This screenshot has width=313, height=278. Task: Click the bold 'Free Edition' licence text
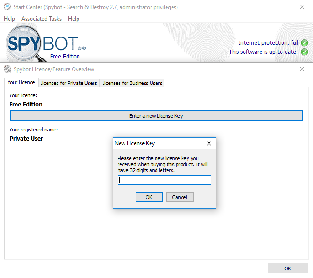click(26, 105)
